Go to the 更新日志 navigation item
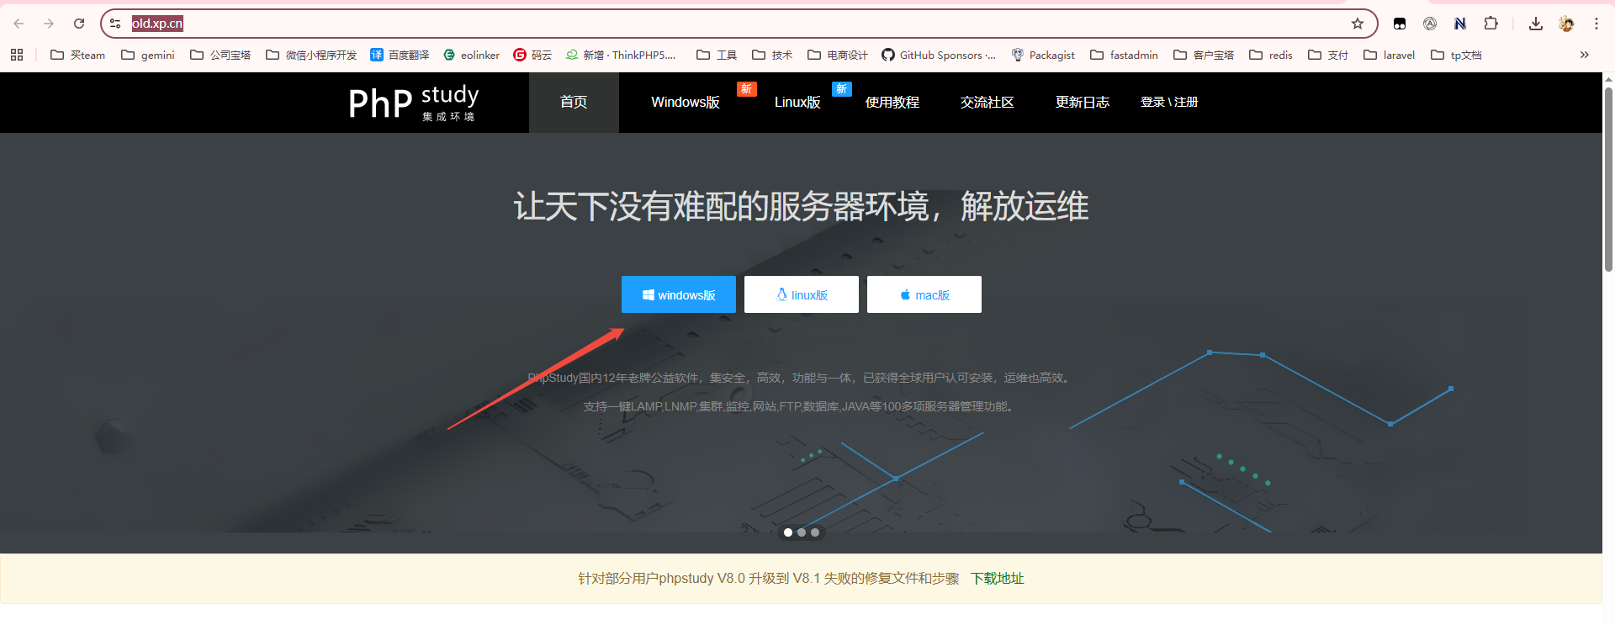The image size is (1615, 625). [x=1082, y=103]
